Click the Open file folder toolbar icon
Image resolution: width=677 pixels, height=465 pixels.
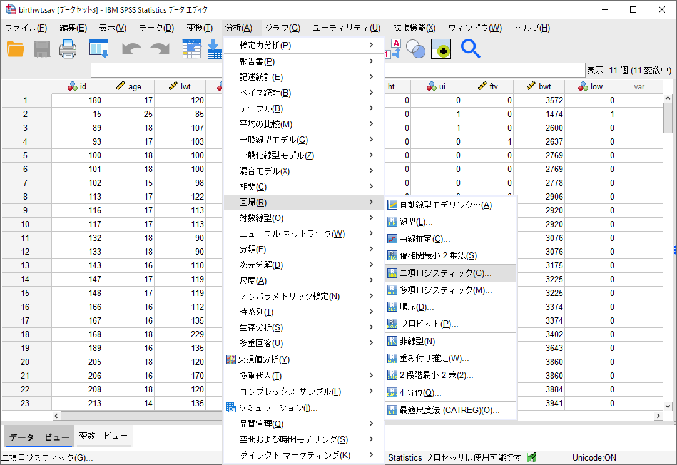tap(16, 49)
